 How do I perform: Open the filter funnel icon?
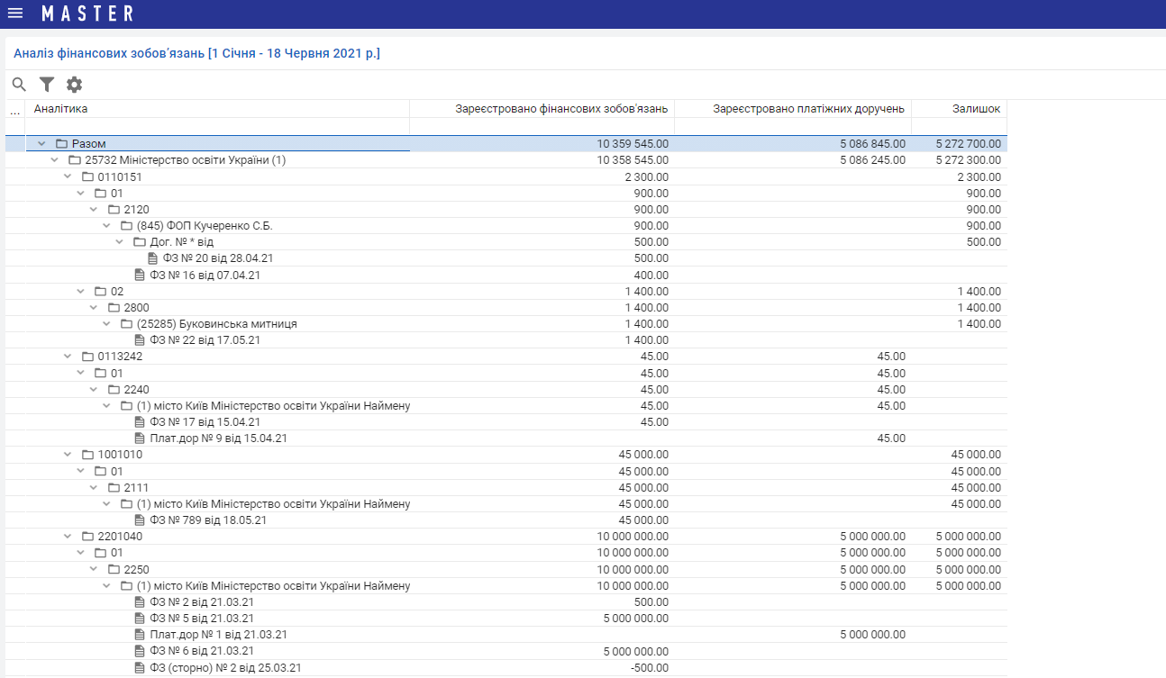[x=47, y=85]
